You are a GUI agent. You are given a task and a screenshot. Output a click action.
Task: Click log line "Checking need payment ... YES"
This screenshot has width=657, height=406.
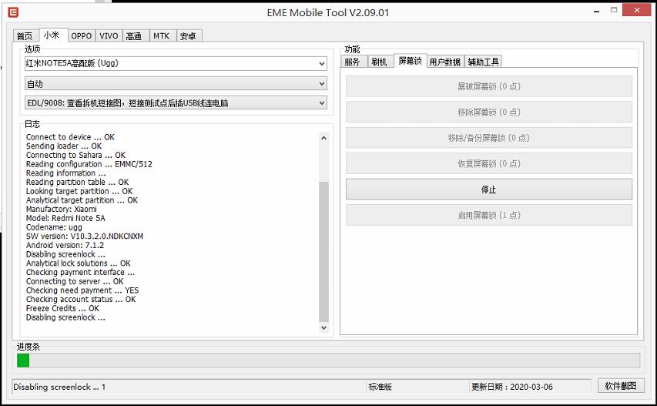82,290
